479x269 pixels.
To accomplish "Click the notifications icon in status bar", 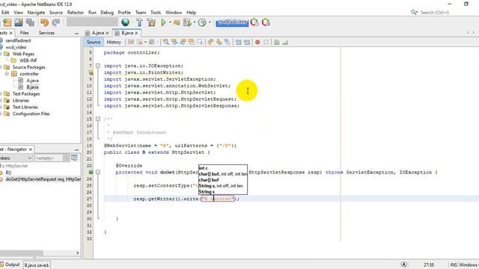I will coord(404,265).
